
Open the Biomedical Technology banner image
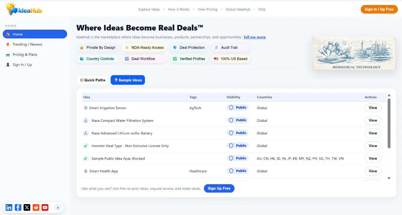[x=354, y=53]
